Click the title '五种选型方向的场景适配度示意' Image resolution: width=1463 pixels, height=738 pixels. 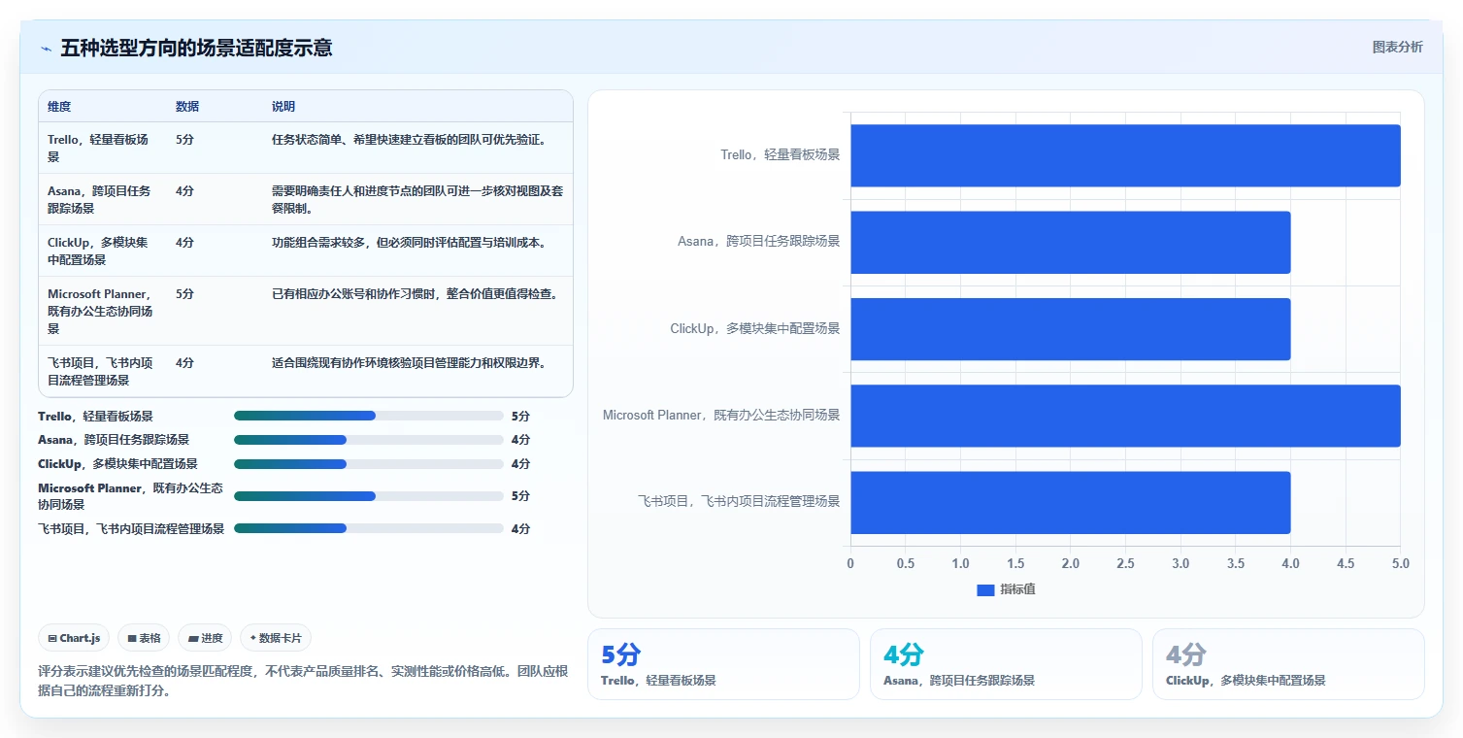[196, 49]
